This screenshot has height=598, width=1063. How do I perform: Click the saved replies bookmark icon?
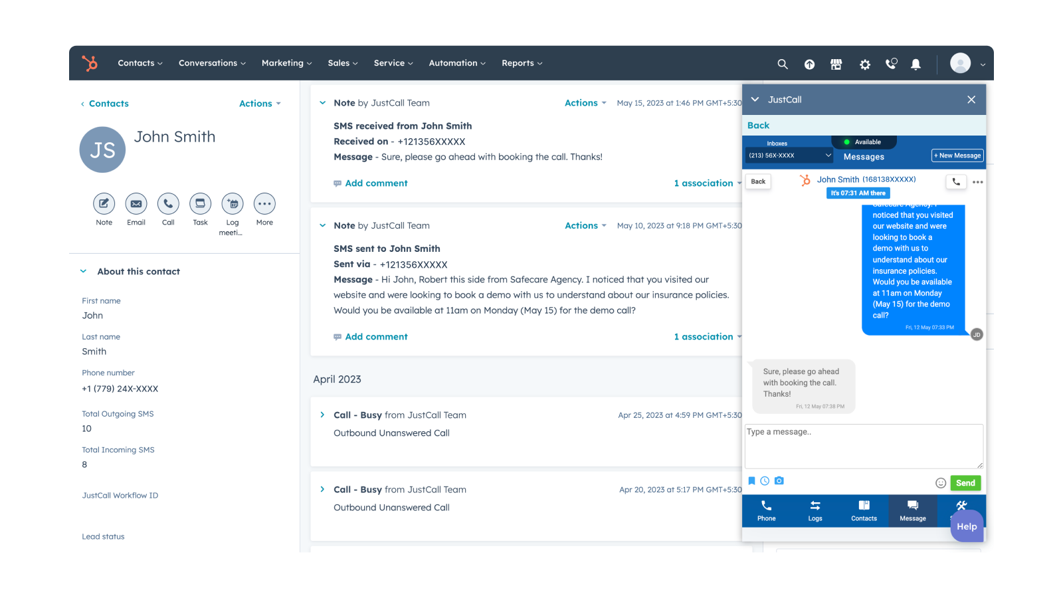[x=751, y=480]
